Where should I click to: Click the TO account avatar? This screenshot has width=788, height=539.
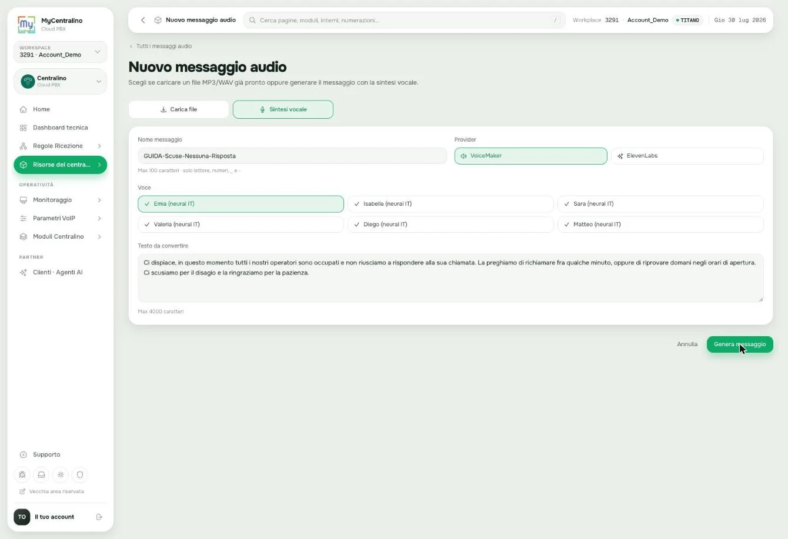click(x=22, y=517)
